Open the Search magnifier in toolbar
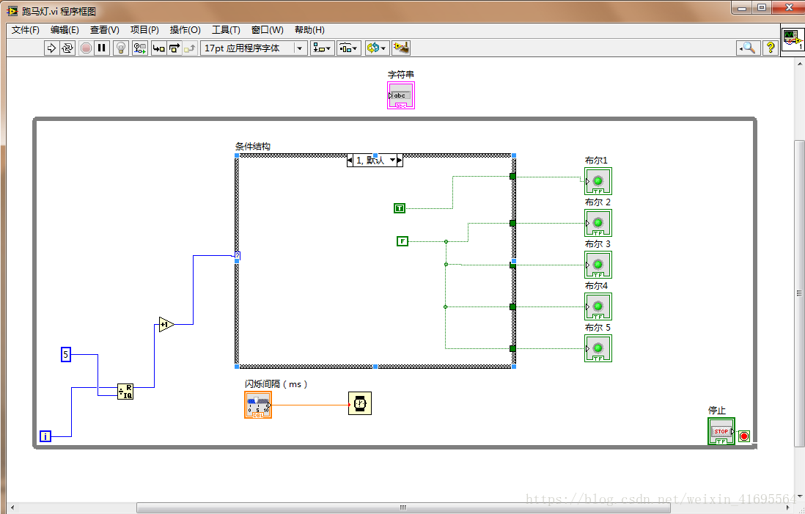Viewport: 805px width, 514px height. pos(747,48)
